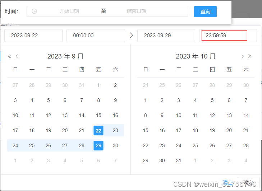Select September 10 in the left calendar
This screenshot has height=191, width=262.
[15, 115]
